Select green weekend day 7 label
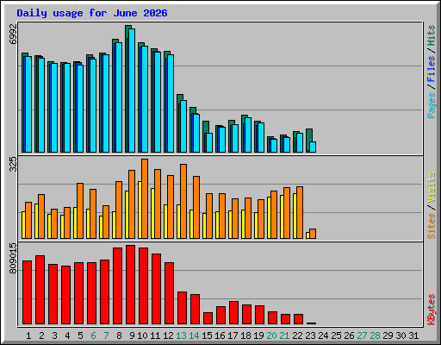This screenshot has height=345, width=441. click(106, 336)
